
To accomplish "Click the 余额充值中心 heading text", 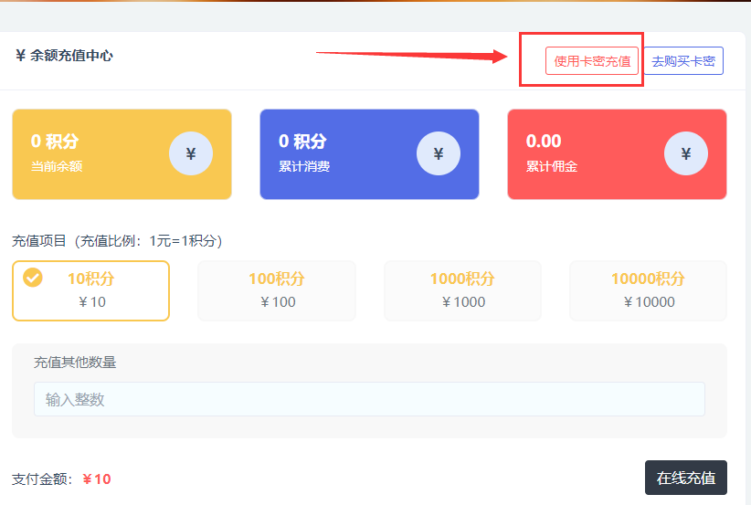I will click(71, 56).
